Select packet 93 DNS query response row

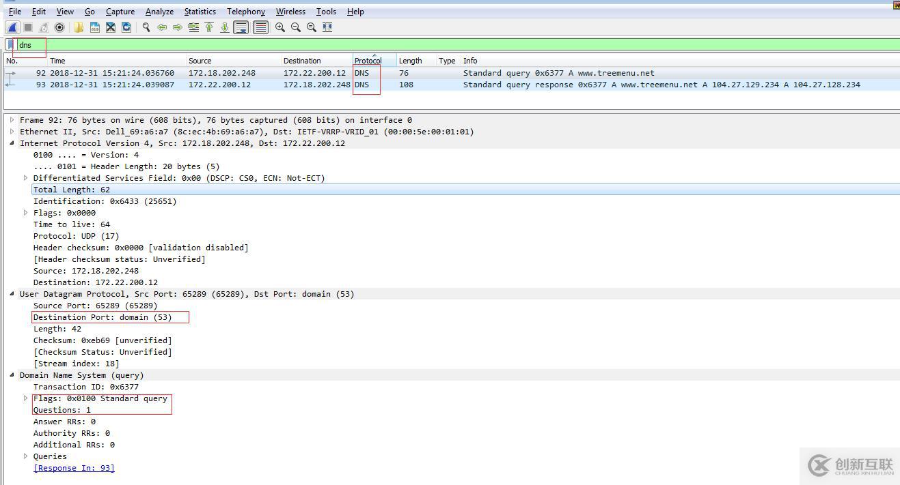click(x=451, y=85)
